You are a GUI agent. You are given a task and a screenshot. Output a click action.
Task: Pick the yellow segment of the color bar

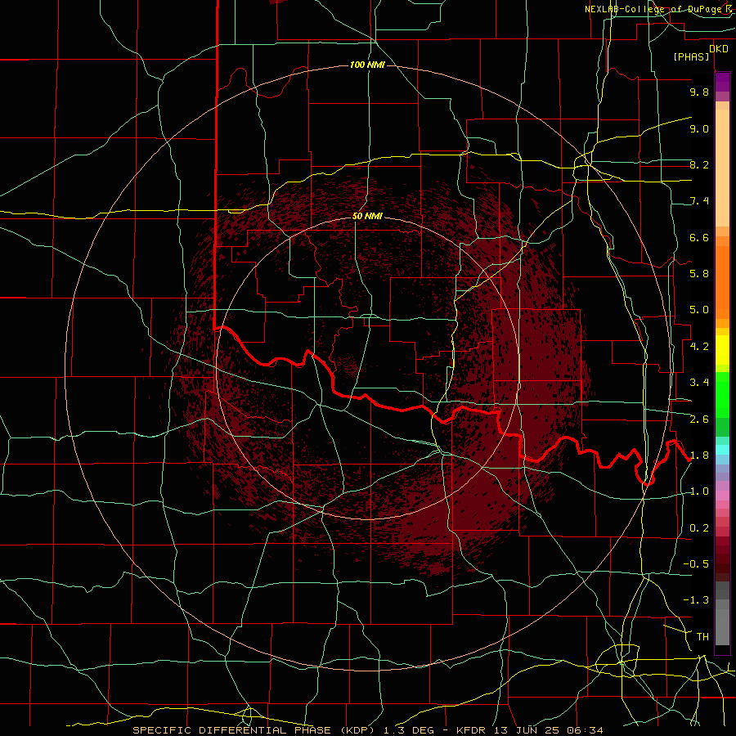[x=722, y=350]
